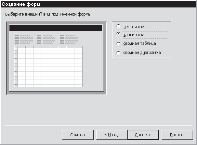Click the gray row selector column in preview grid
This screenshot has width=197, height=145.
click(16, 68)
